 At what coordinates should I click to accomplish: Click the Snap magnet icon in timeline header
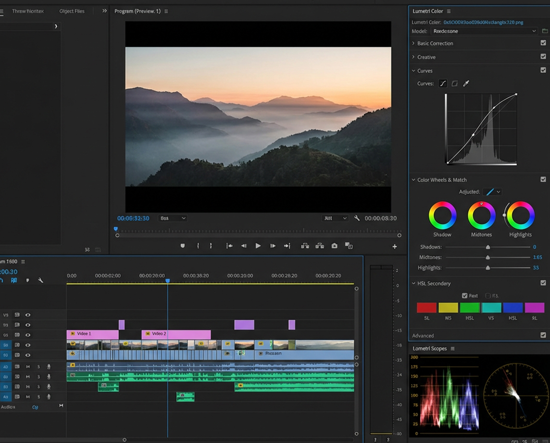point(13,281)
